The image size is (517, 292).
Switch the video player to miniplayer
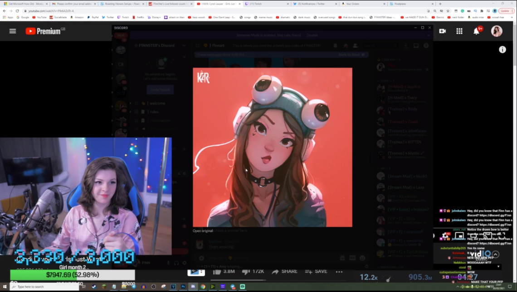tap(459, 236)
